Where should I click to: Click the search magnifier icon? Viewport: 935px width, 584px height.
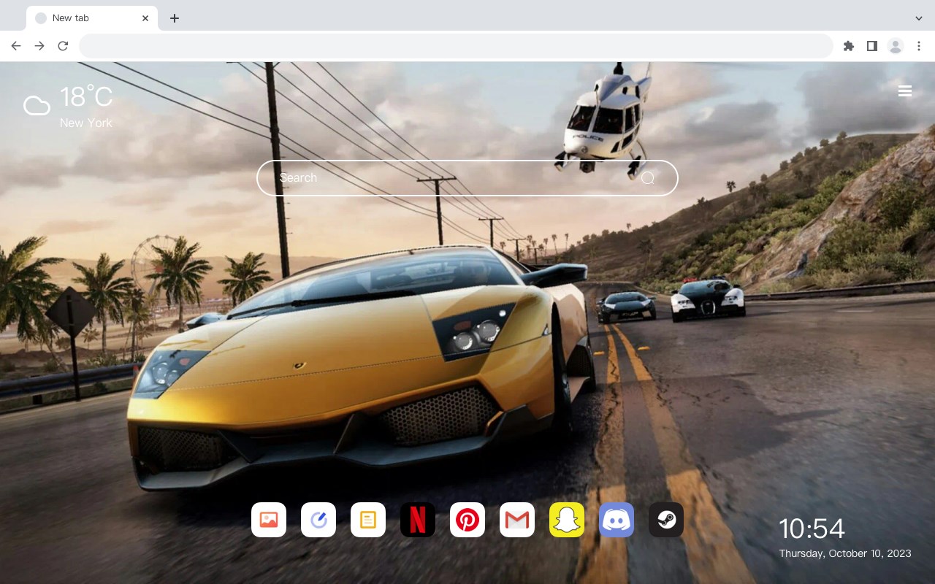(x=648, y=178)
